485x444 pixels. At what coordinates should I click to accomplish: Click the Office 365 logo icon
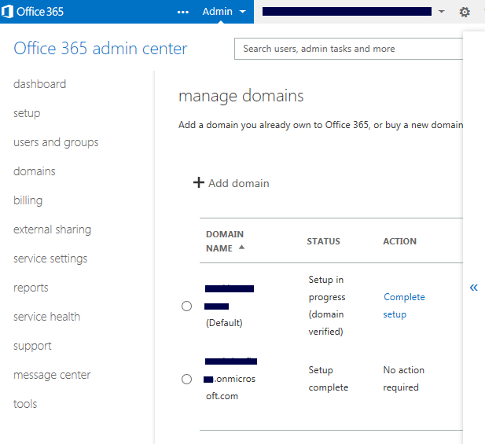tap(7, 12)
